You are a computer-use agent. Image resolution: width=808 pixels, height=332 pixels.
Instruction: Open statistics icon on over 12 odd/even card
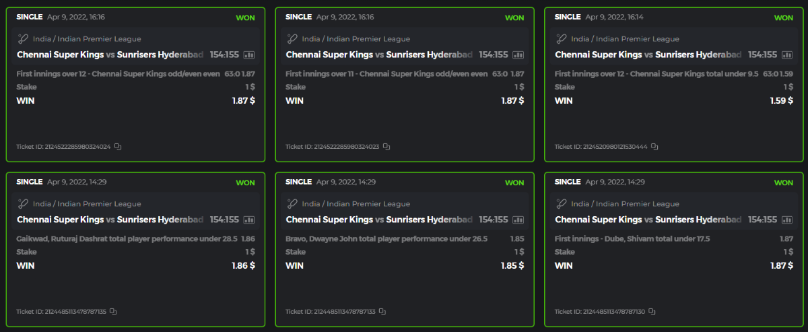click(249, 55)
